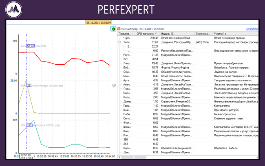Click 'Принятие к учету ОС' form cell
265x166 pixels.
coord(226,110)
